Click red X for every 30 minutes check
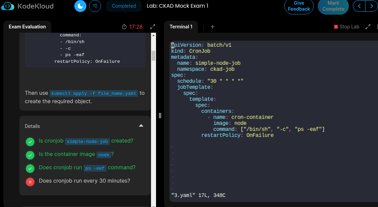This screenshot has width=378, height=207. pyautogui.click(x=30, y=182)
